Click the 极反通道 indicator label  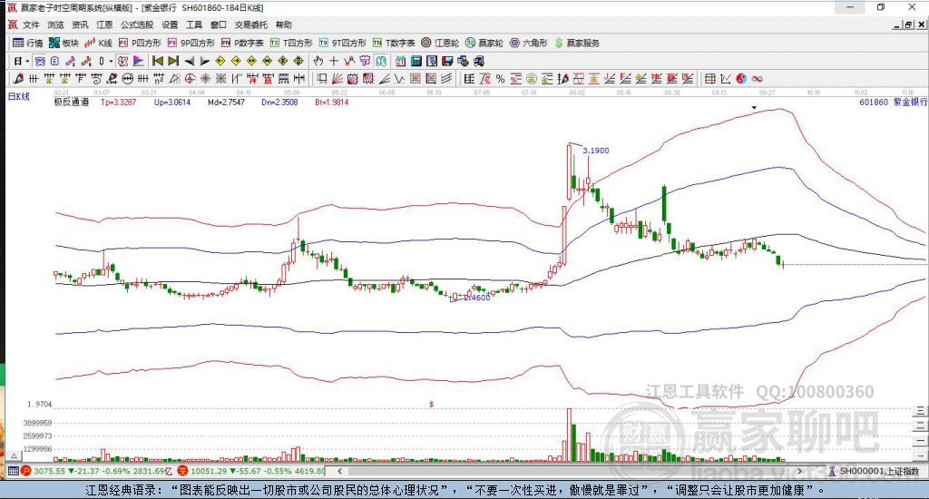coord(72,102)
